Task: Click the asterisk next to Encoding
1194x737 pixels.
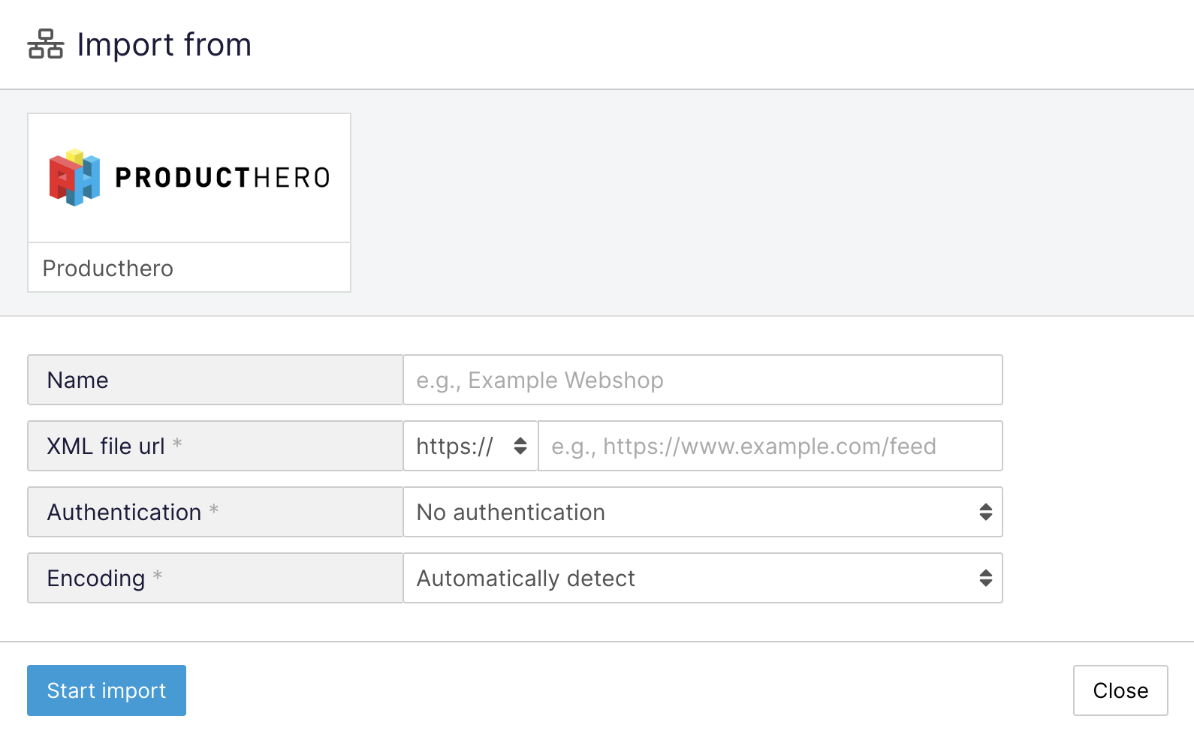Action: pos(158,576)
